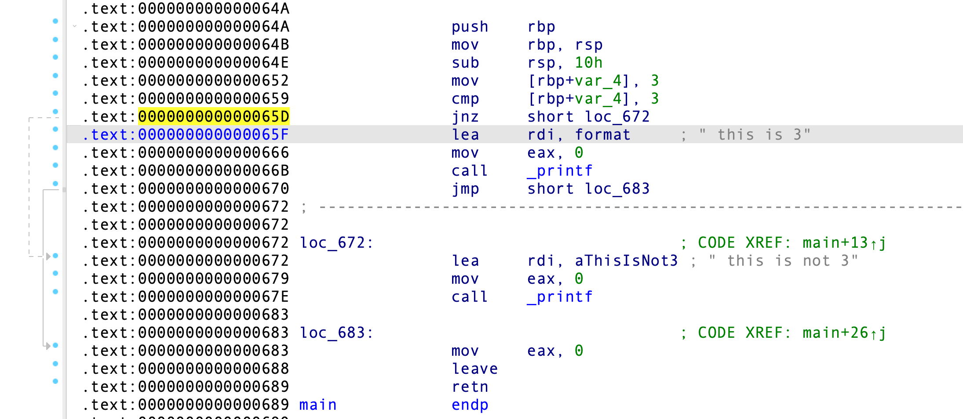
Task: Collapse function using chevron at push rbp line
Action: (x=75, y=26)
